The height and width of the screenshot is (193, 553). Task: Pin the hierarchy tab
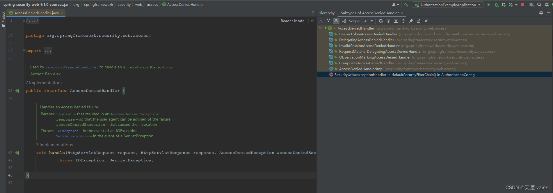click(x=411, y=21)
